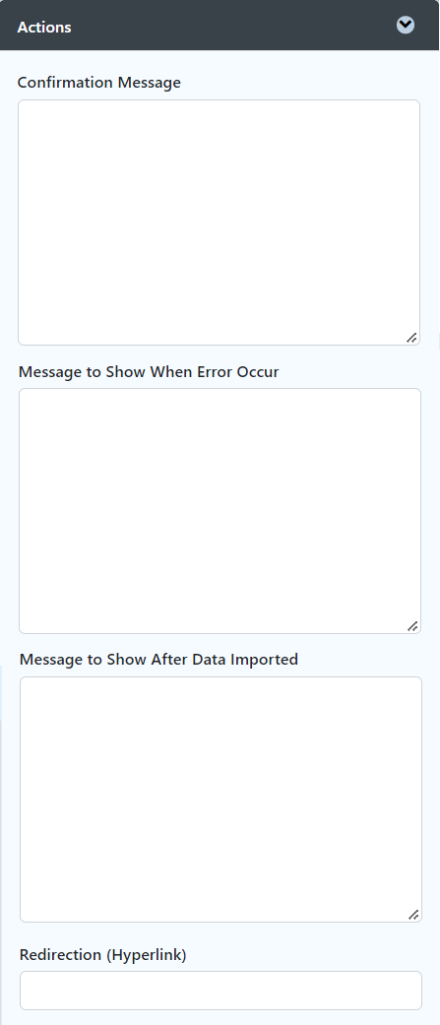Click into the Redirection (Hyperlink) field

220,991
